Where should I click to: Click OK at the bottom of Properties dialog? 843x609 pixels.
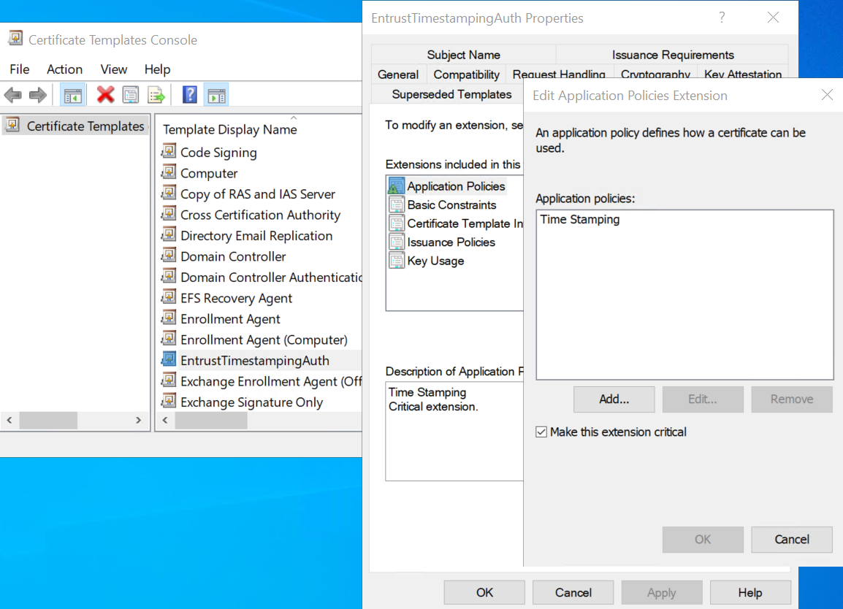484,593
